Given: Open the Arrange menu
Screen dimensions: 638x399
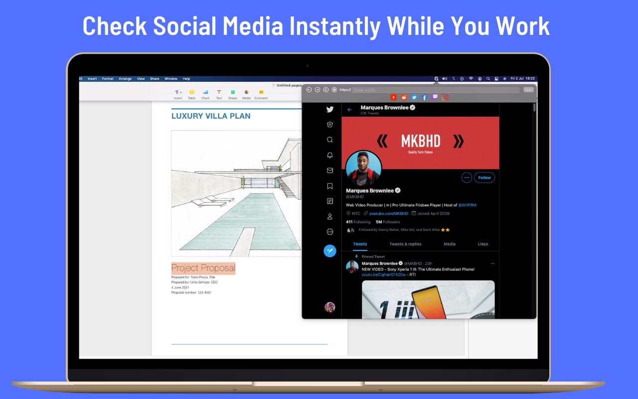Looking at the screenshot, I should (125, 79).
